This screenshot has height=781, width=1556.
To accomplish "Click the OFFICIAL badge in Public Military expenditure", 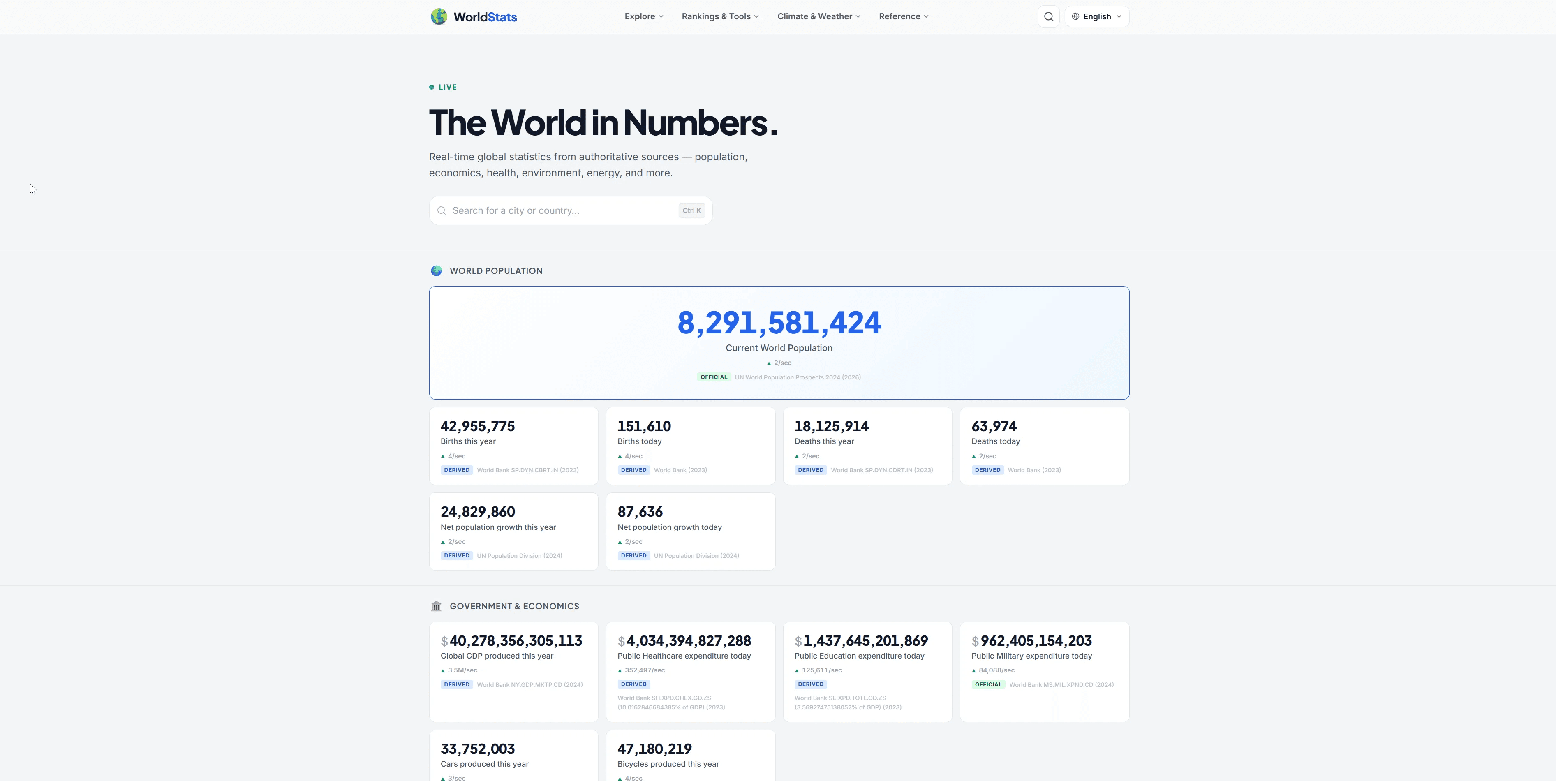I will click(988, 684).
